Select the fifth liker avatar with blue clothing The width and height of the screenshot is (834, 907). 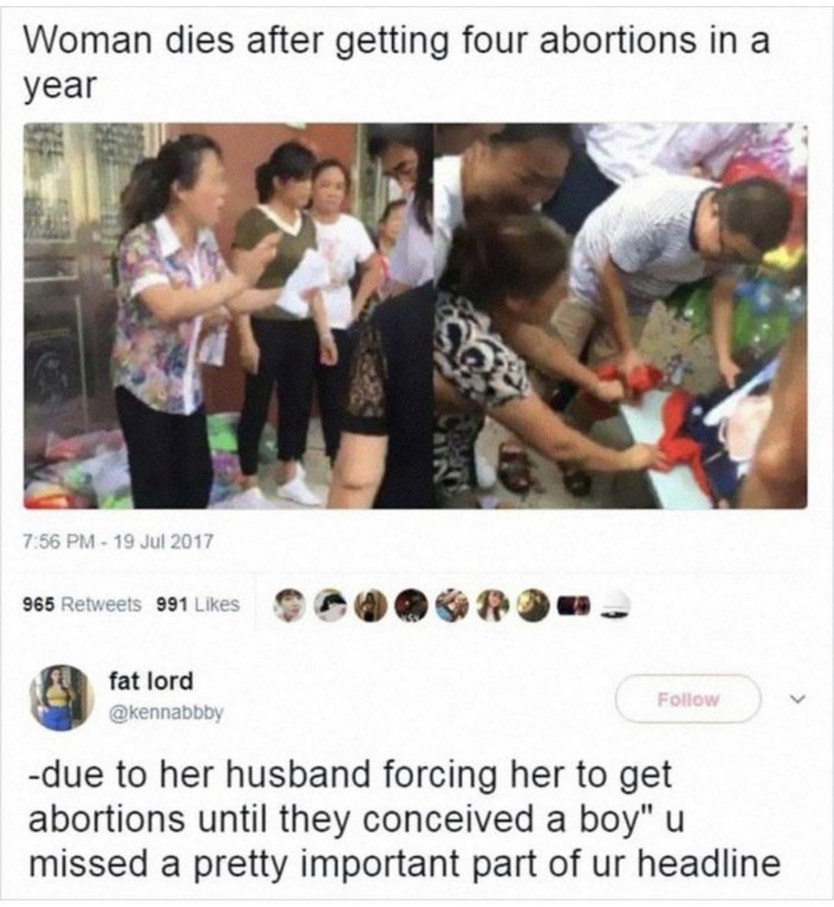[x=451, y=606]
